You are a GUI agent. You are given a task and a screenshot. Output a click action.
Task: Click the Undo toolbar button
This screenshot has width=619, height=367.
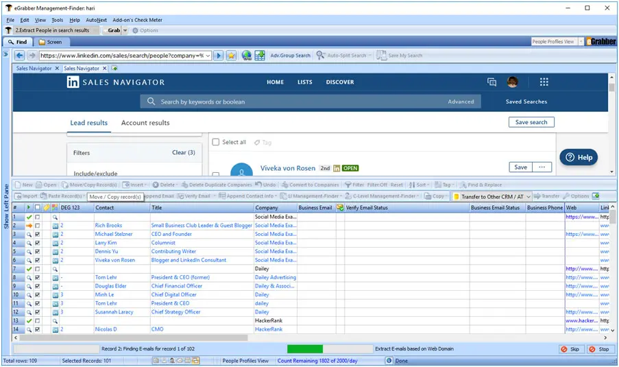(x=266, y=185)
